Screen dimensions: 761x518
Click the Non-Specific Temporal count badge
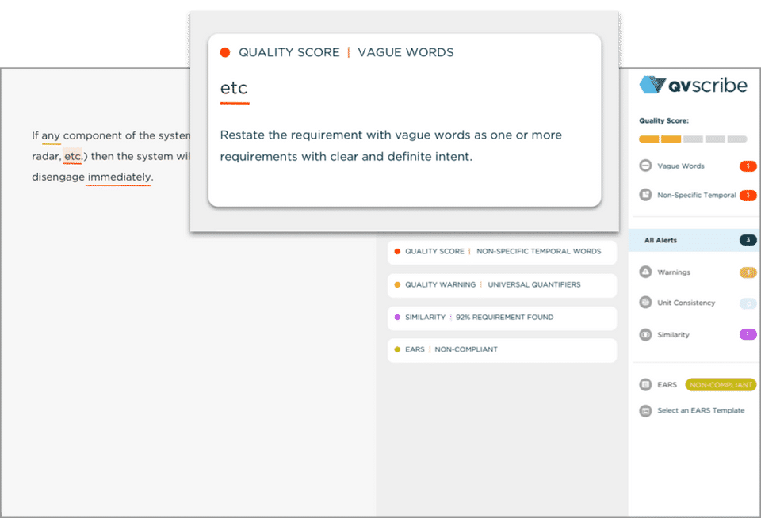tap(748, 195)
